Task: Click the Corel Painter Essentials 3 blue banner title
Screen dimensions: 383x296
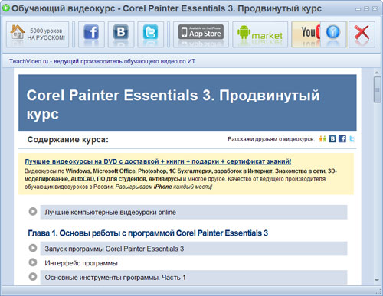Action: pyautogui.click(x=173, y=105)
